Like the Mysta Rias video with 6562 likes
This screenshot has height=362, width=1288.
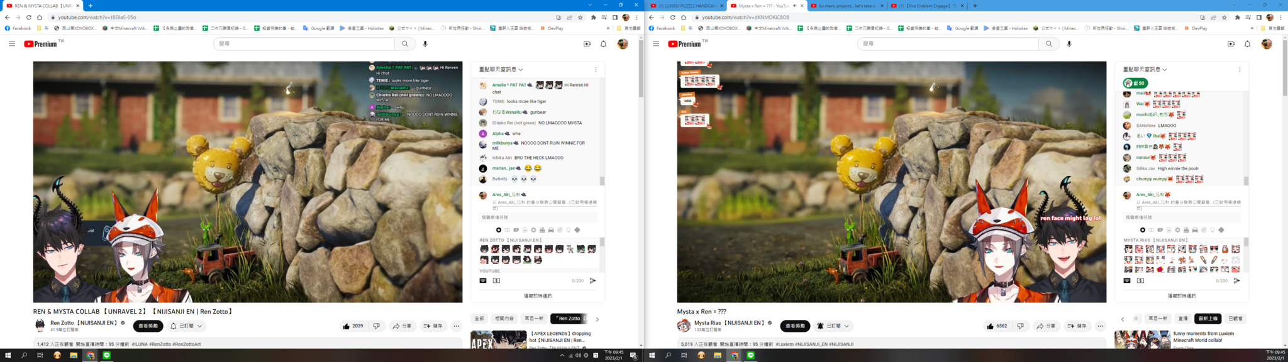pos(997,326)
